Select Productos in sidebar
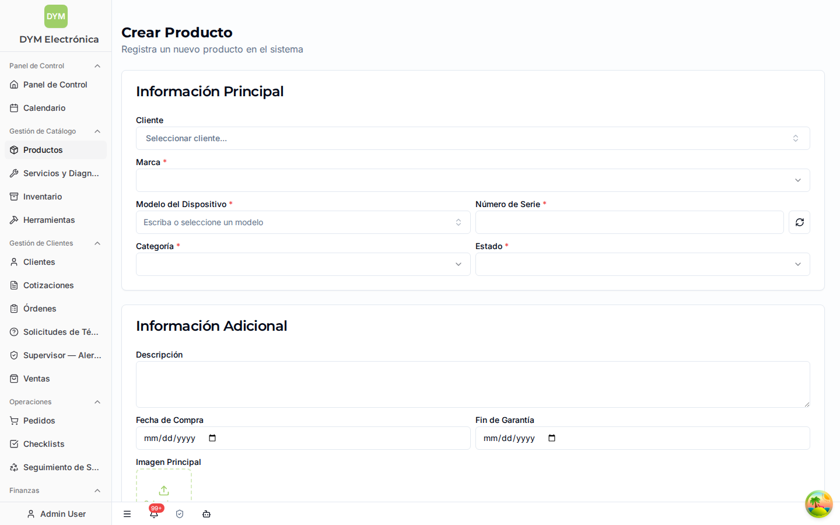Image resolution: width=840 pixels, height=525 pixels. 55,150
